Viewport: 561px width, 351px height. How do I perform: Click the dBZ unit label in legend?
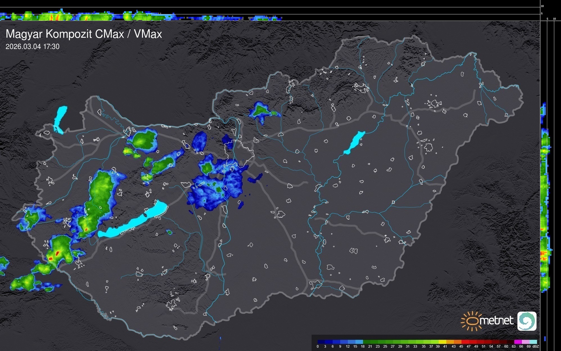pyautogui.click(x=535, y=346)
